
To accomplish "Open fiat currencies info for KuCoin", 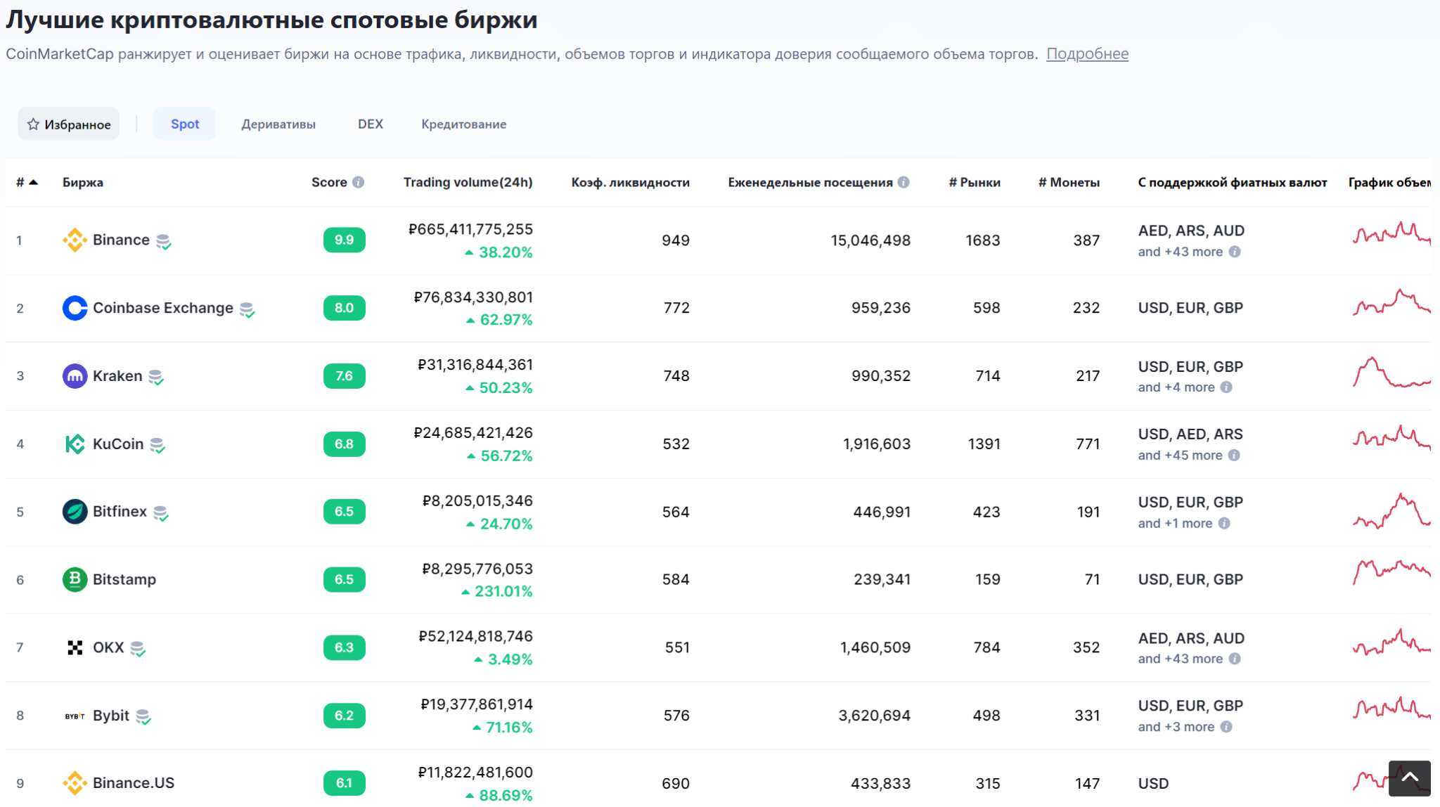I will pyautogui.click(x=1235, y=456).
